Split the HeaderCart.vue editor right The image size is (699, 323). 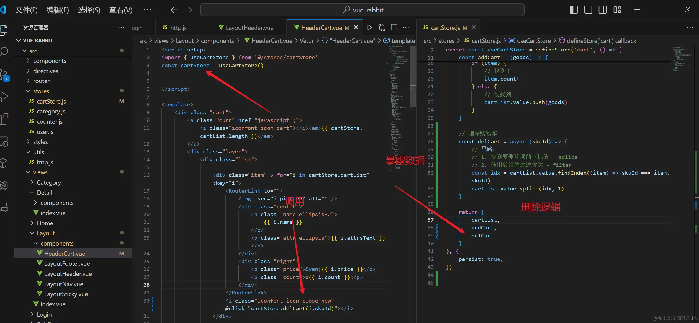(394, 27)
